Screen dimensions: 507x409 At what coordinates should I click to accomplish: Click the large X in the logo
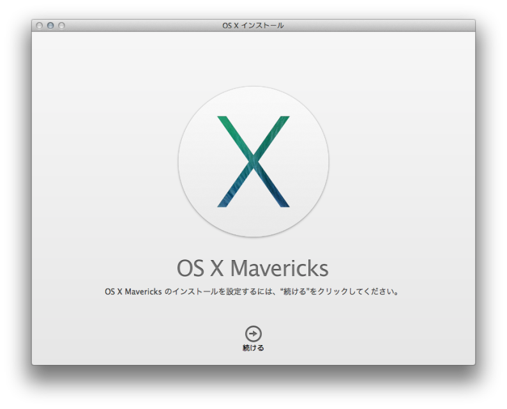pos(253,161)
